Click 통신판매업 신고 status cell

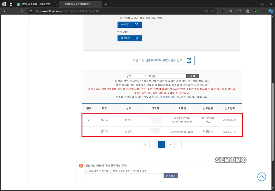pos(208,120)
